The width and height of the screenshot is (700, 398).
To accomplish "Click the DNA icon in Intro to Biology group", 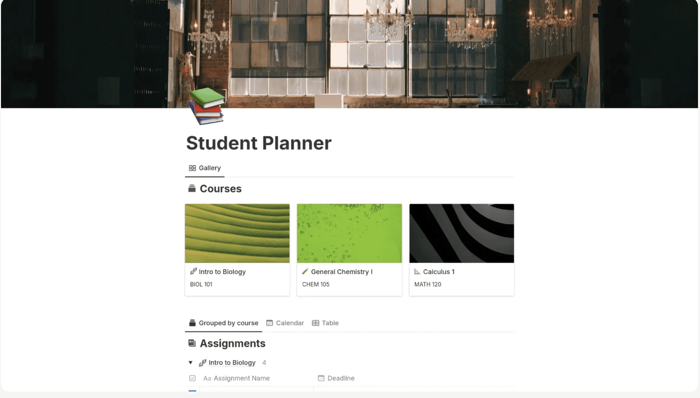I will coord(202,363).
